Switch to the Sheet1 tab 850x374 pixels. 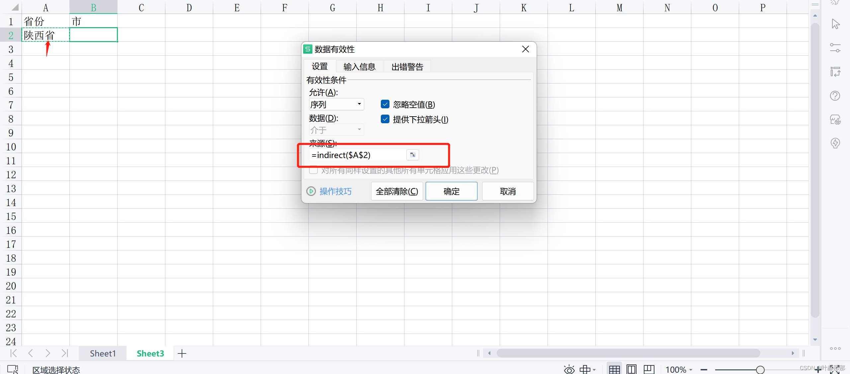[103, 353]
